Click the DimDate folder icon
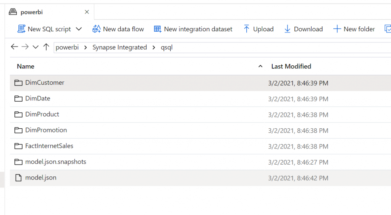The image size is (391, 215). (18, 99)
